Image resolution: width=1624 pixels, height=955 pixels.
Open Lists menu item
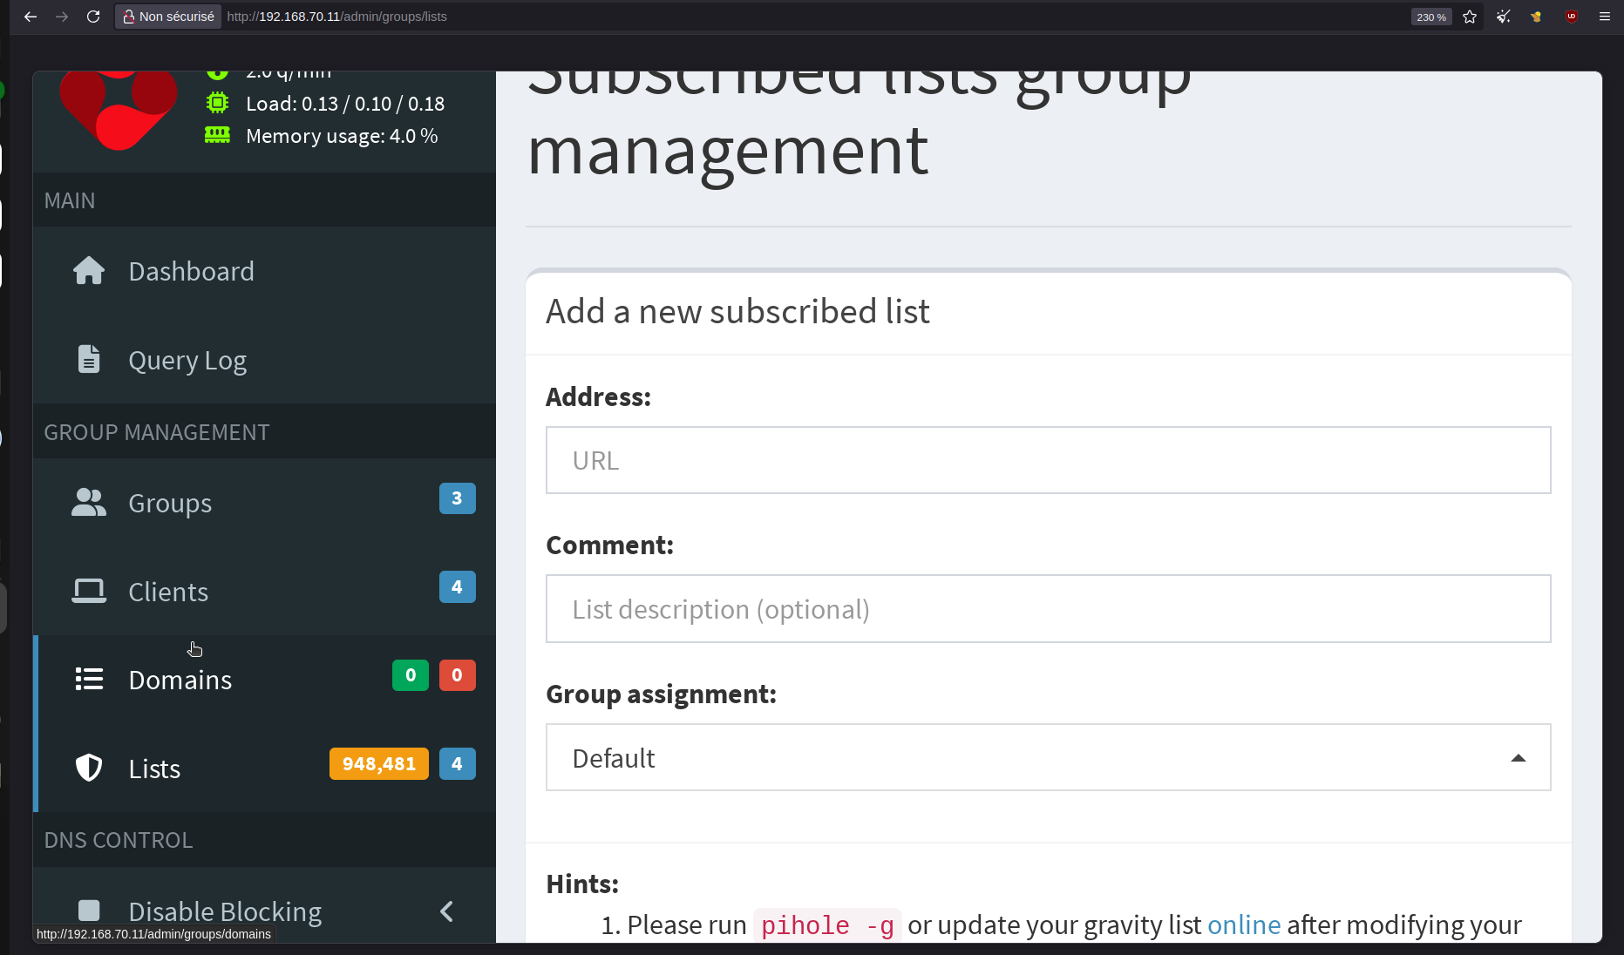(x=264, y=768)
